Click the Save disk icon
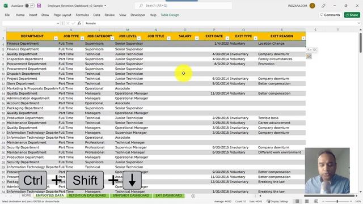This screenshot has width=363, height=204. pos(39,6)
